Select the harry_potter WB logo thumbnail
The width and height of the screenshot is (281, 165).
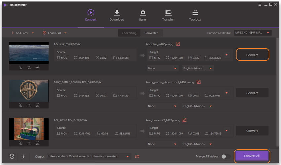29,91
